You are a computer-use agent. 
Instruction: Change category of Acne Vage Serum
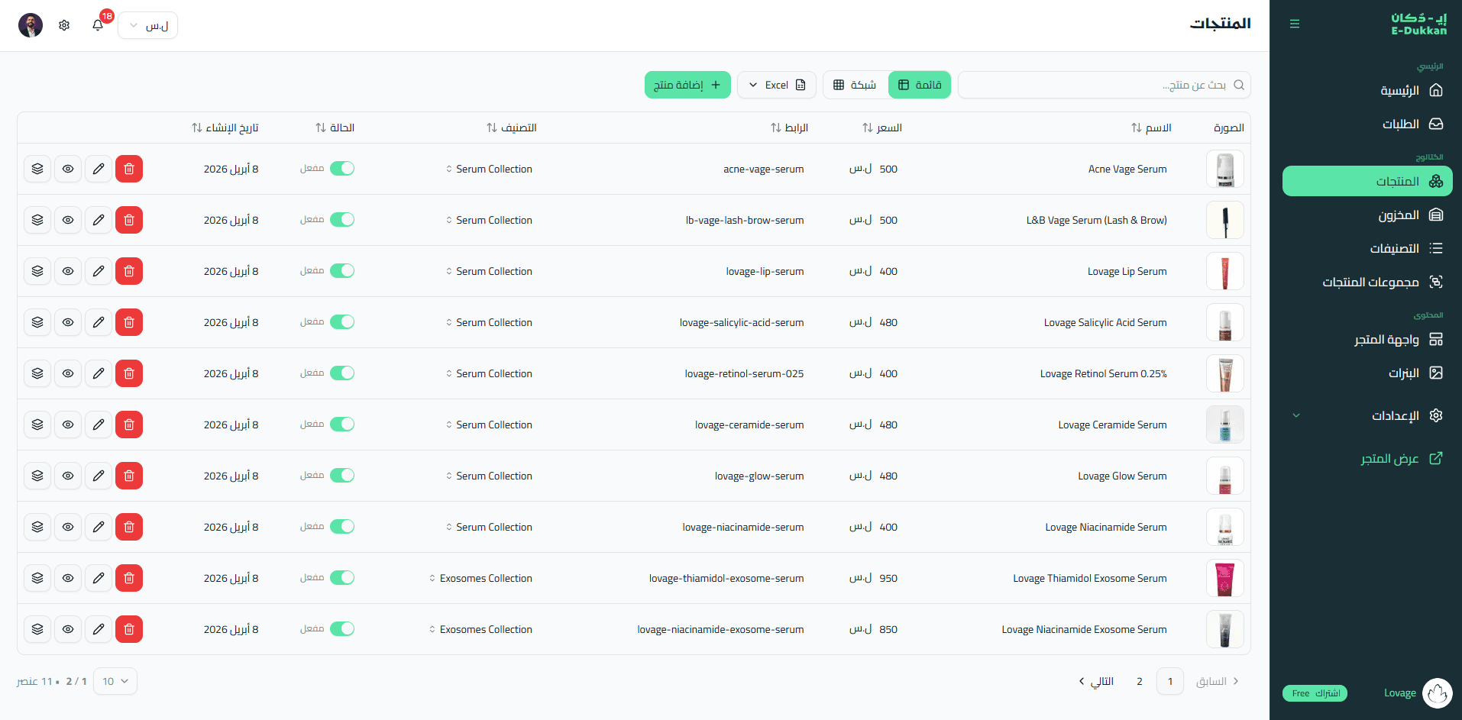coord(489,169)
